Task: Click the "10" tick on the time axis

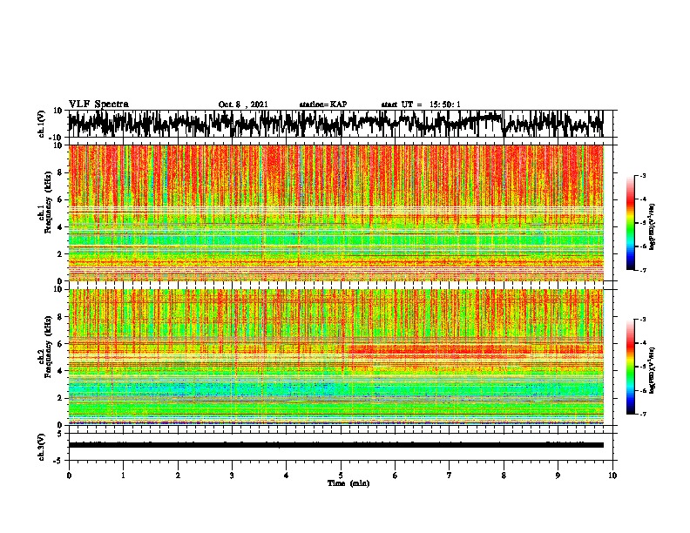Action: point(612,476)
